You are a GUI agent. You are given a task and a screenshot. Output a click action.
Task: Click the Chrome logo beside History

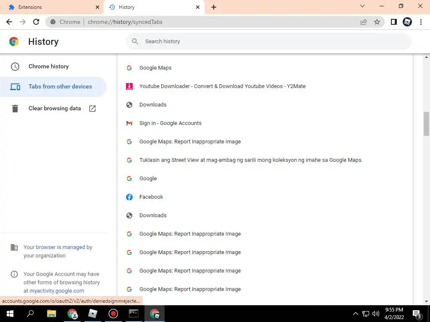point(14,42)
